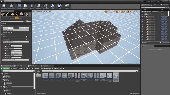
Task: Toggle the Hide Cells Above checkbox
Action: (x=12, y=32)
